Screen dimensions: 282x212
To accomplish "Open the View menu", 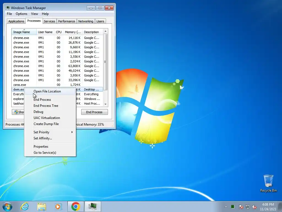I will point(34,14).
